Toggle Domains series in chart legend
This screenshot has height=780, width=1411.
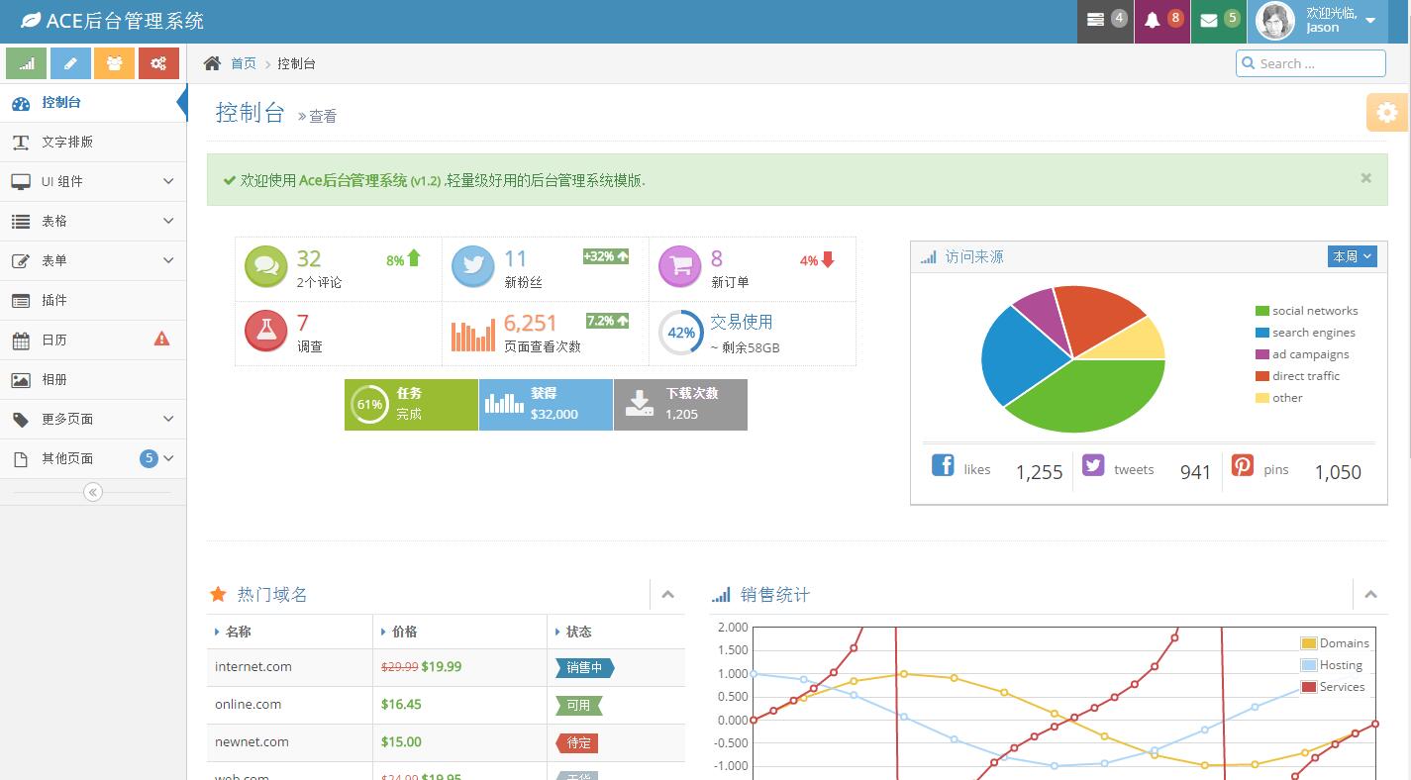(x=1309, y=643)
